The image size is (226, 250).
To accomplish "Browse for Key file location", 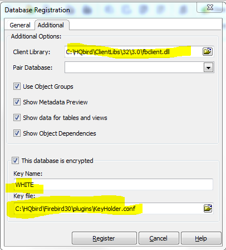I will (208, 208).
